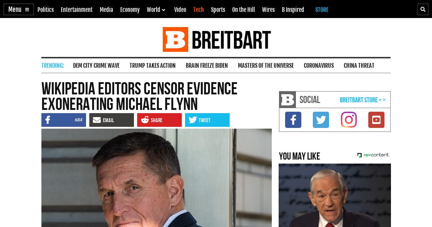Tweet the article with Twitter button
432x227 pixels.
click(207, 120)
